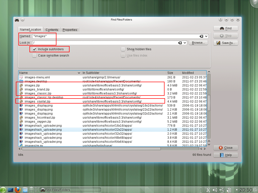Uncheck Include subfolders
This screenshot has height=193, width=258.
(x=34, y=49)
